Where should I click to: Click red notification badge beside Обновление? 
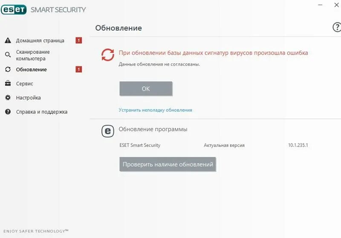pyautogui.click(x=78, y=69)
